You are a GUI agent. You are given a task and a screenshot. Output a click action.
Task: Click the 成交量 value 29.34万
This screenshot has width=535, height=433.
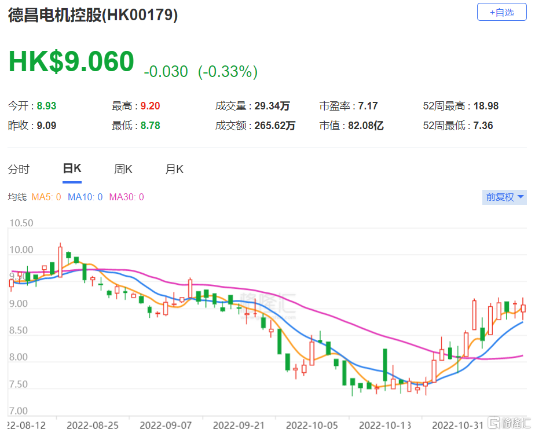click(x=272, y=106)
